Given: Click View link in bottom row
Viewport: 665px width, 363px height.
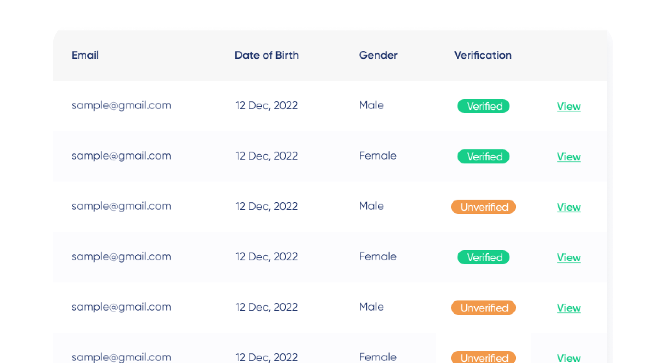Looking at the screenshot, I should point(568,358).
